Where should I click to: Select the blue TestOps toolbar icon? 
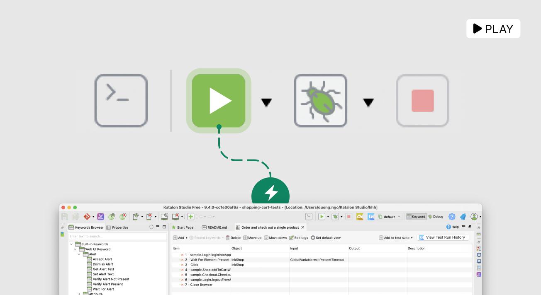click(x=371, y=216)
